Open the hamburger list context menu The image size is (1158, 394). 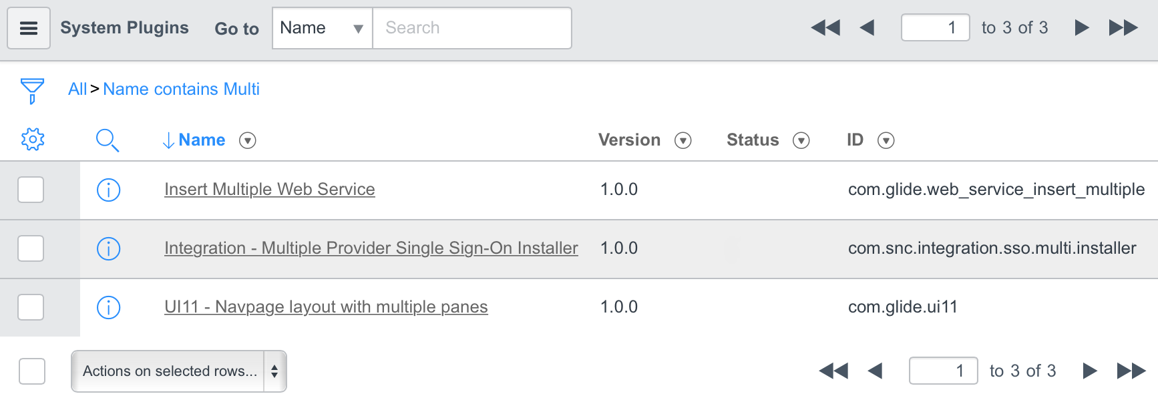29,28
